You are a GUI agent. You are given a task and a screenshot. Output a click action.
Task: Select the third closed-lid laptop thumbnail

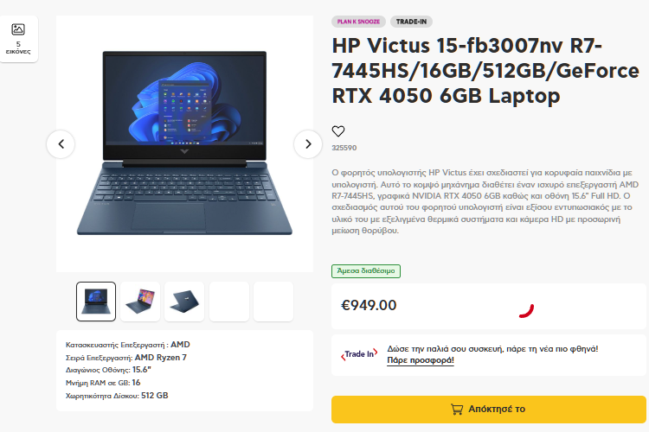point(184,302)
